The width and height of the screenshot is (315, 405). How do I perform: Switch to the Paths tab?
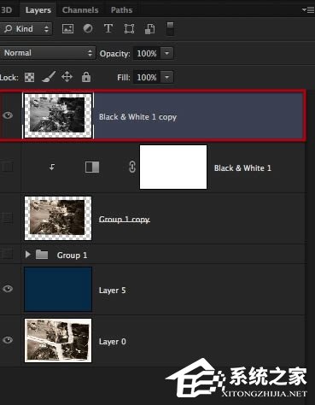pos(122,10)
